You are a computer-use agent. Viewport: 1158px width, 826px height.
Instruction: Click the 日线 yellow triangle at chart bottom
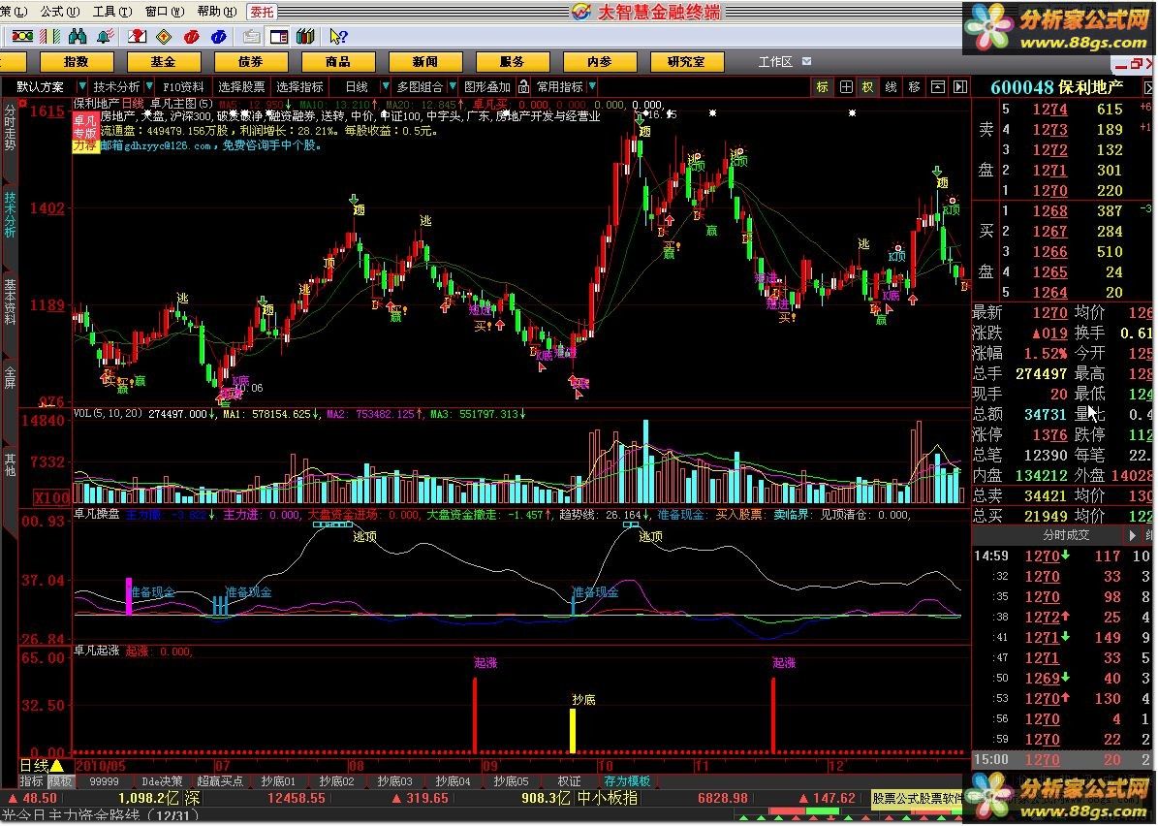pyautogui.click(x=56, y=766)
